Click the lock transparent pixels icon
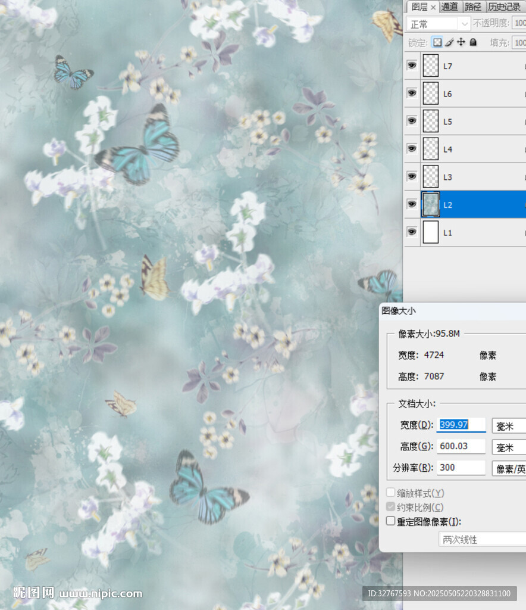Image resolution: width=526 pixels, height=610 pixels. 437,42
